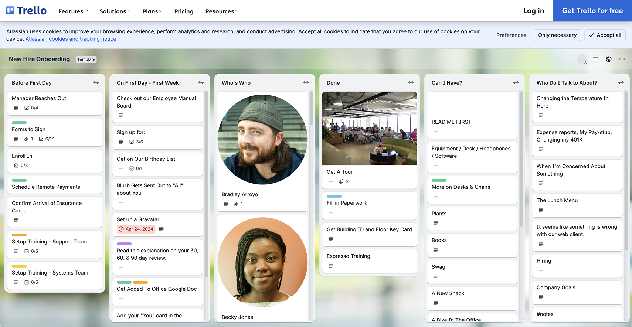Collapse the Before First Day list
Viewport: 632px width, 327px height.
(x=96, y=83)
